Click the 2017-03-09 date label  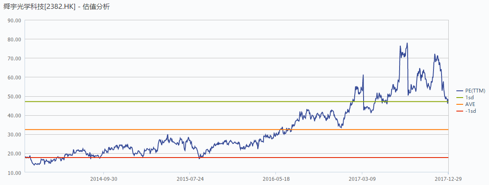tap(362, 179)
